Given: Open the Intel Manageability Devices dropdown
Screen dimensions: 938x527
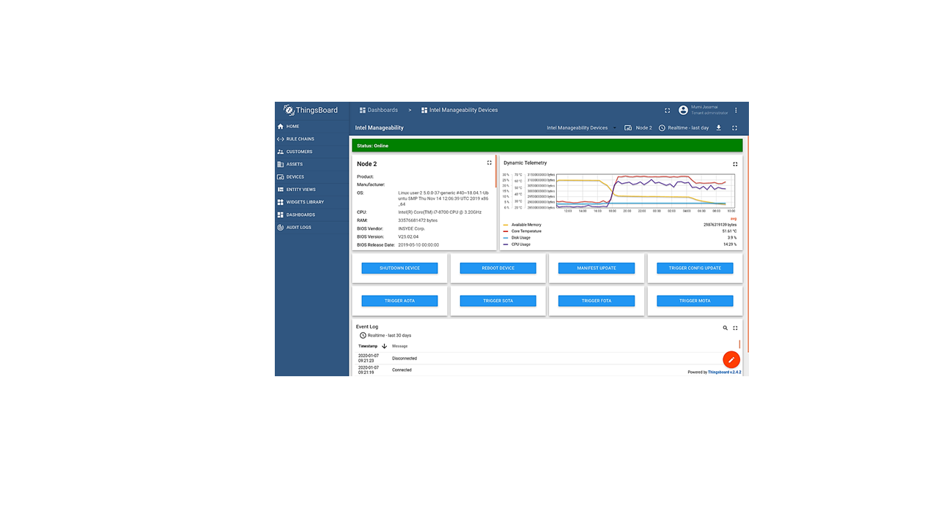Looking at the screenshot, I should click(581, 128).
